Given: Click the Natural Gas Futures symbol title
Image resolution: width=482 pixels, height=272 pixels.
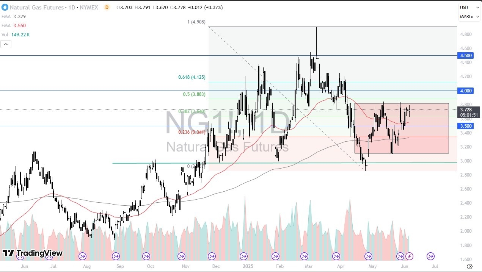Looking at the screenshot, I should (37, 7).
